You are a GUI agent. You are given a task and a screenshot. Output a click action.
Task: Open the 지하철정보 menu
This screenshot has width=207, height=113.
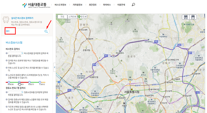pyautogui.click(x=77, y=5)
